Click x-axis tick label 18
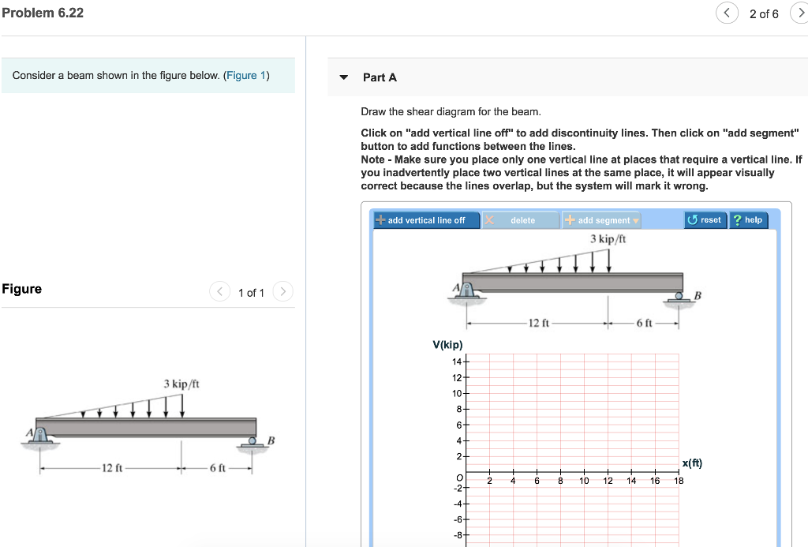 coord(679,481)
